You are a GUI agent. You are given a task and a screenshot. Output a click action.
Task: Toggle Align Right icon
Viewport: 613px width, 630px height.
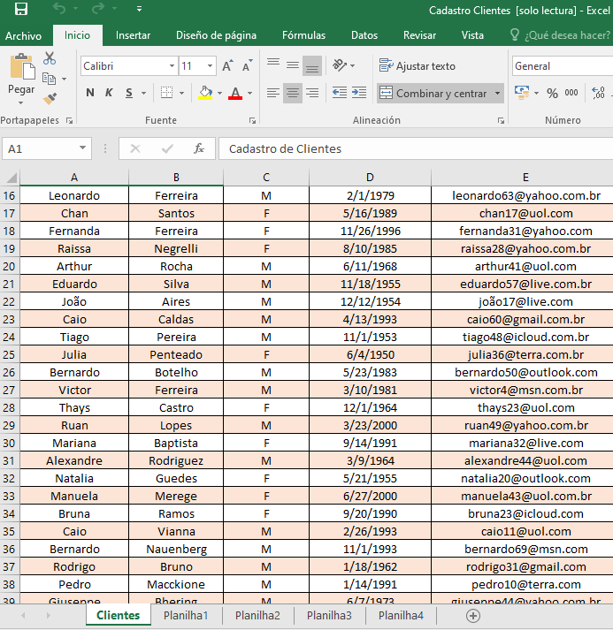[x=312, y=93]
